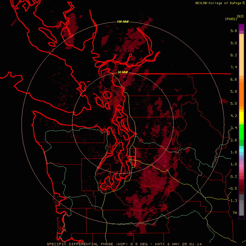Select the 9.0 value on the scale
The image size is (246, 246).
234,43
